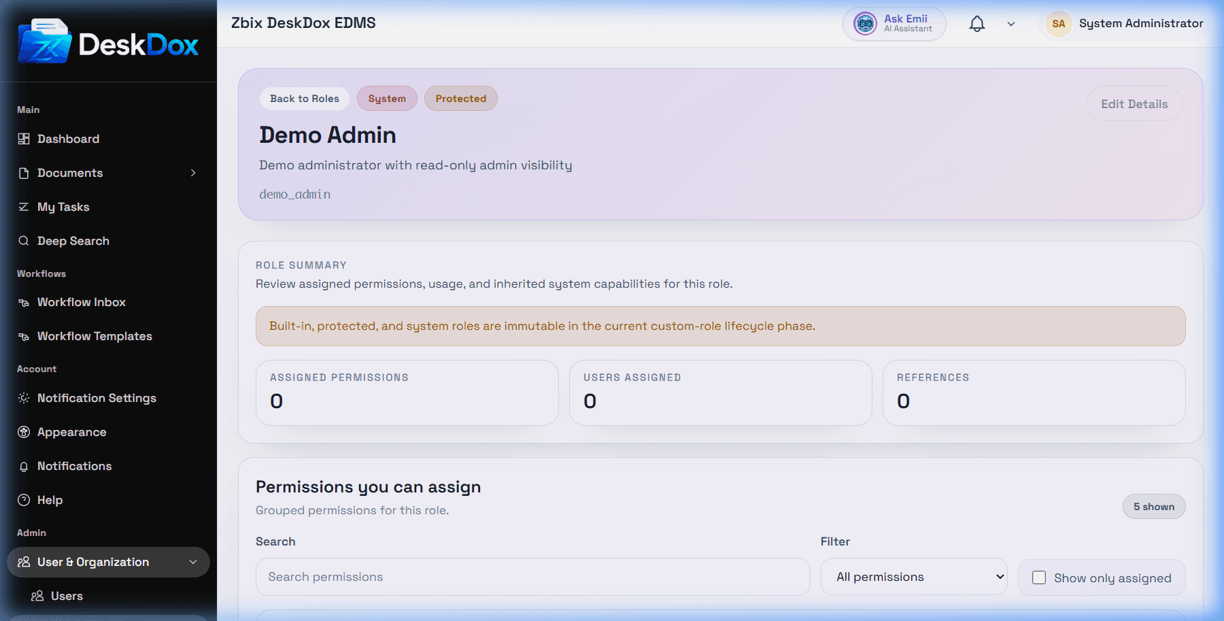Click the Appearance palette icon
This screenshot has height=621, width=1224.
[x=24, y=432]
